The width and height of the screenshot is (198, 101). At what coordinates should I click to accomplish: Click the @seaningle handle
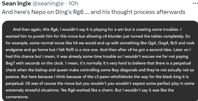tap(48, 4)
